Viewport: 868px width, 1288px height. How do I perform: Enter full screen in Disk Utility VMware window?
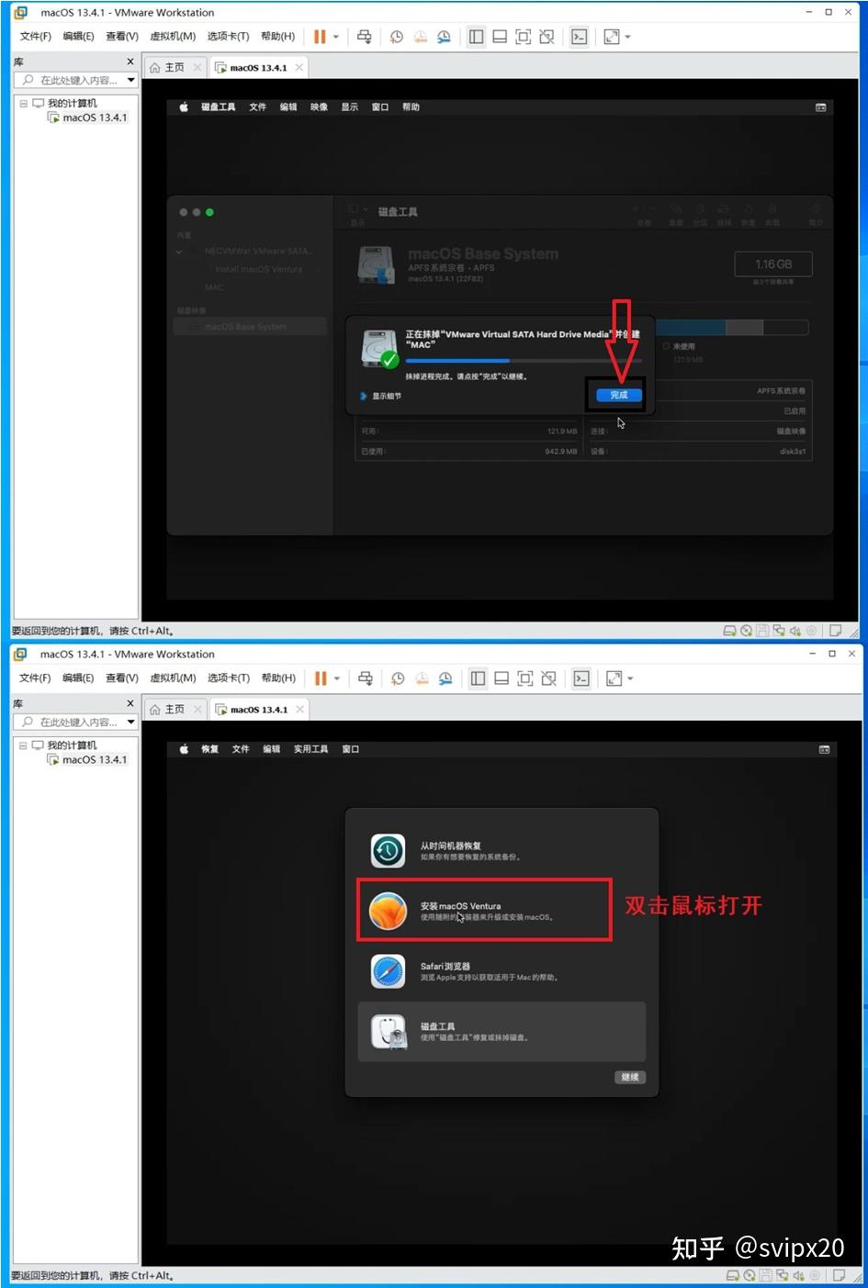coord(524,37)
